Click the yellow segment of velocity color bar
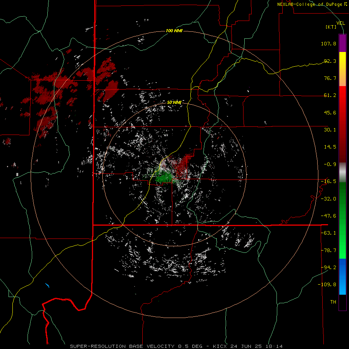This screenshot has height=349, width=349. (342, 61)
